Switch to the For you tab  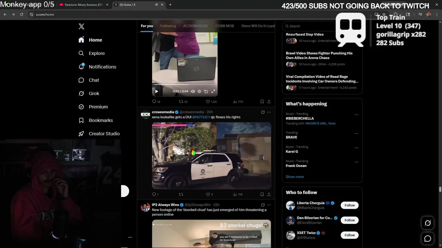pos(147,26)
